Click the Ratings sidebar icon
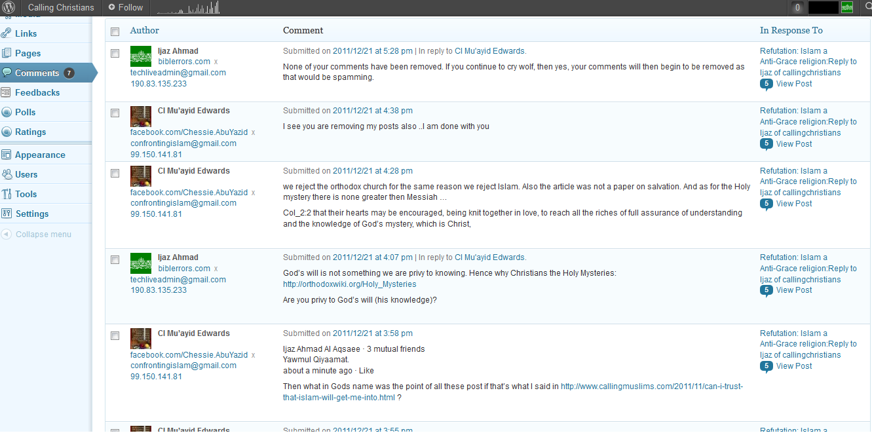872x433 pixels. (7, 132)
